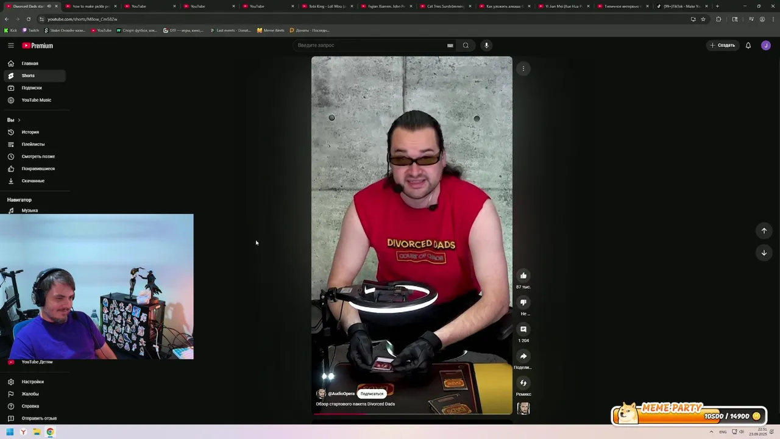The image size is (780, 439).
Task: Open the @AudioOpera channel
Action: click(341, 394)
